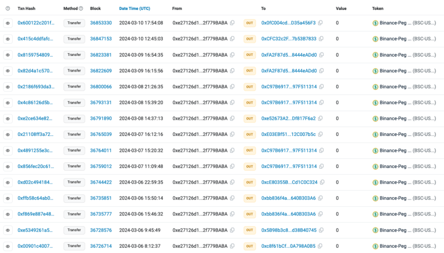
Task: View details eye icon for block 36791890 row
Action: coord(7,119)
